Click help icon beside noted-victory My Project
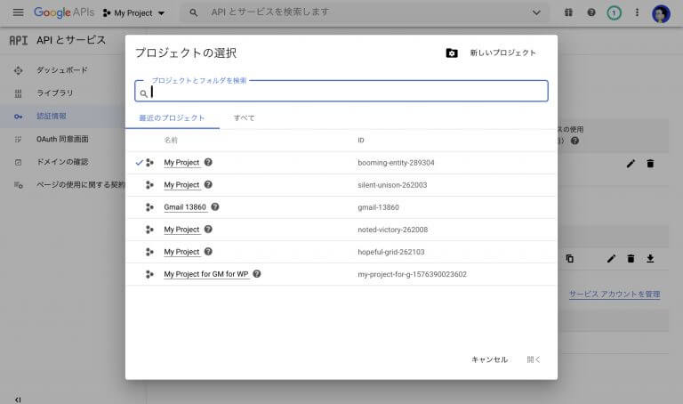Viewport: 683px width, 404px height. (208, 229)
